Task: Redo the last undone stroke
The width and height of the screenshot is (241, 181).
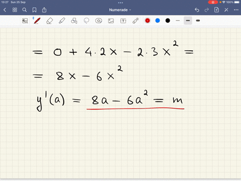Action: [x=207, y=10]
